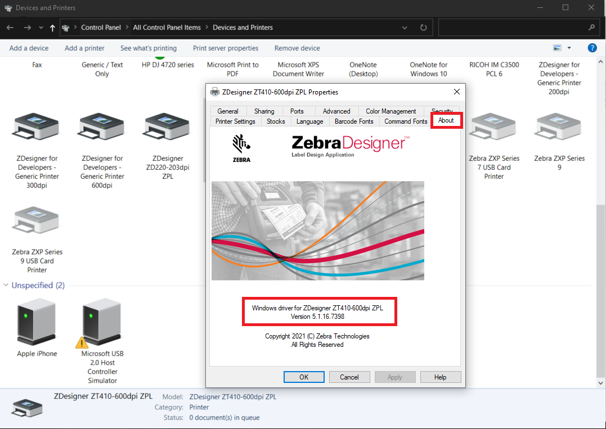
Task: Open the address bar history dropdown
Action: pyautogui.click(x=405, y=28)
